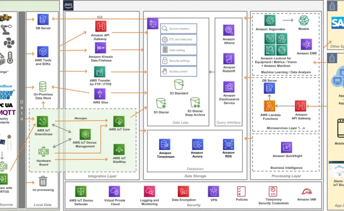Viewport: 344px width, 211px height.
Task: Click the no processing trash icon
Action: (x=43, y=181)
